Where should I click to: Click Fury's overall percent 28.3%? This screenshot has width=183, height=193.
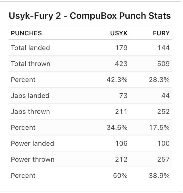[159, 80]
